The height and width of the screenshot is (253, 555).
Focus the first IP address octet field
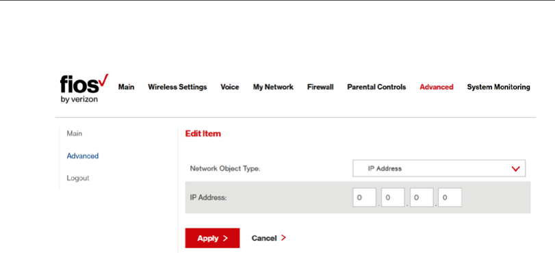364,198
